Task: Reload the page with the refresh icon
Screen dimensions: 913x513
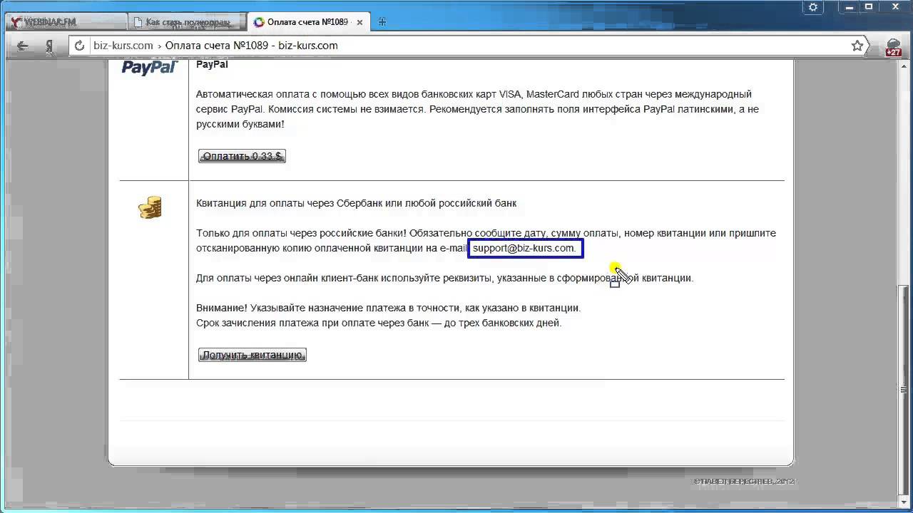Action: click(80, 46)
